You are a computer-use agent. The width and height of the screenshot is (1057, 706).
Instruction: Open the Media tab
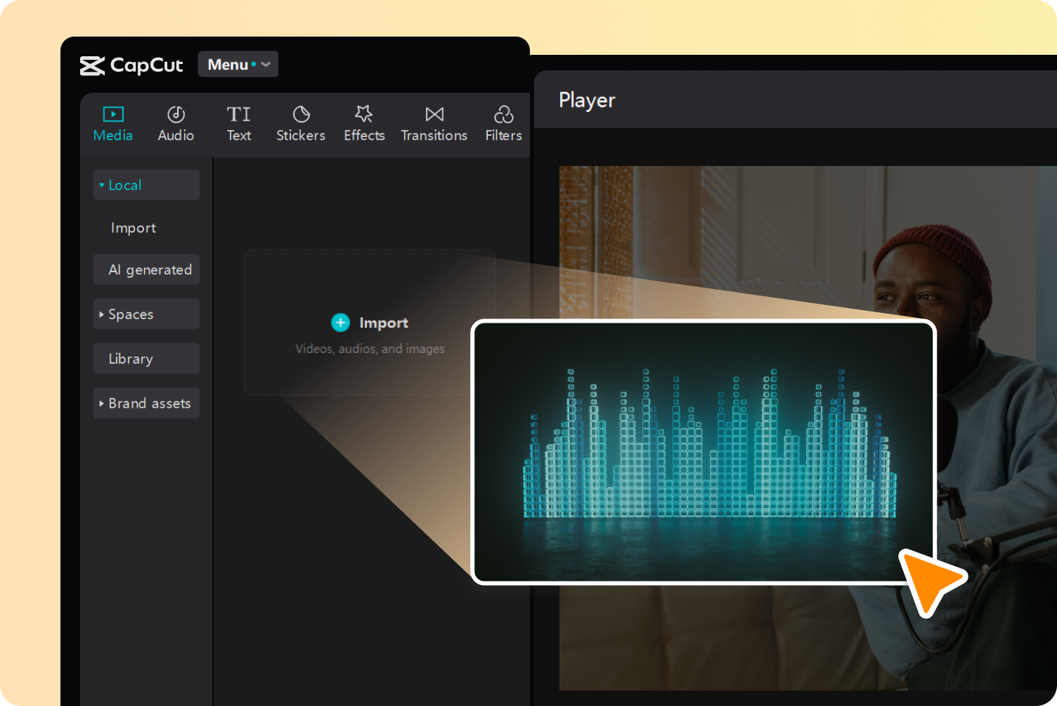pos(112,124)
